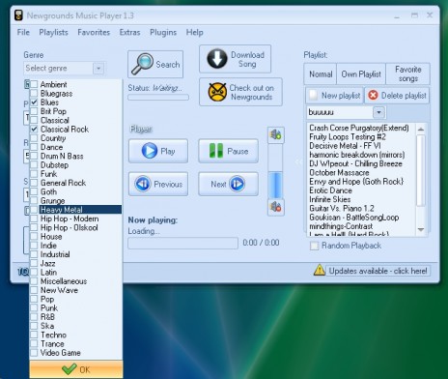Tick the Trance genre checkbox
This screenshot has height=379, width=448.
pos(34,344)
